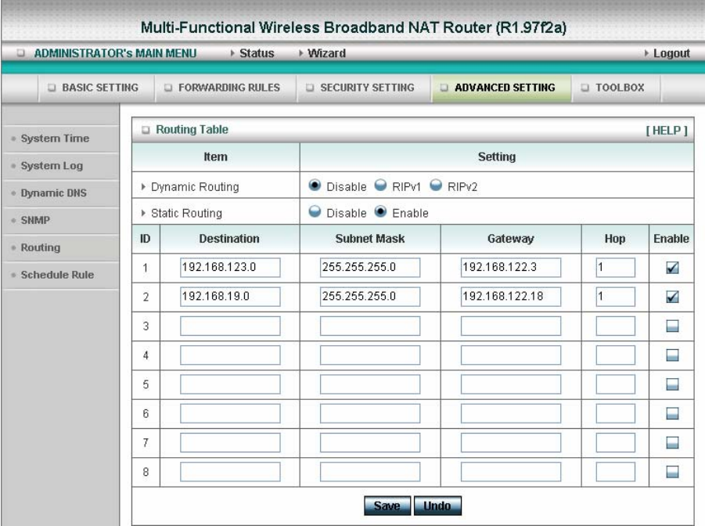Click empty Subnet Mask field in row 3

[370, 326]
